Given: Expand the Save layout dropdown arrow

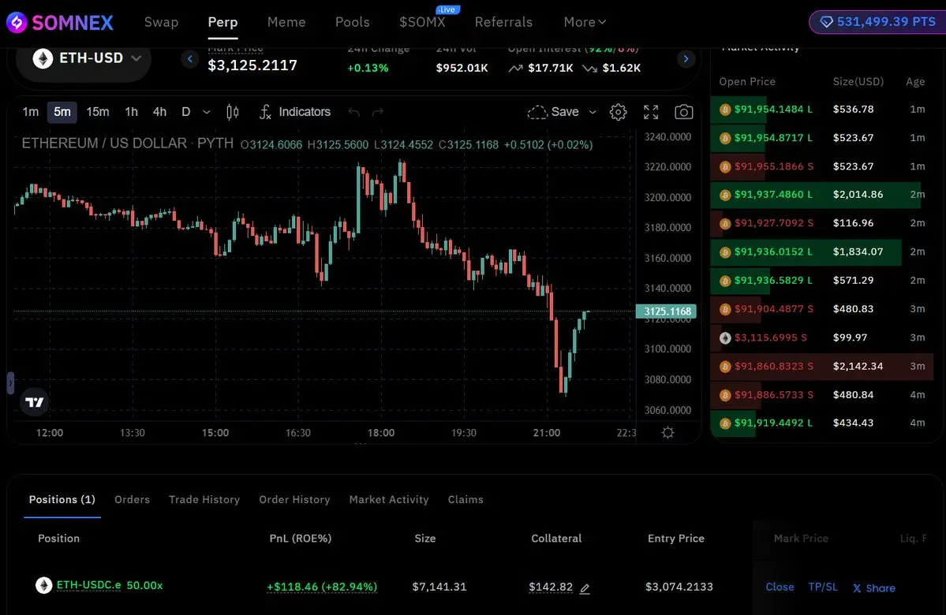Looking at the screenshot, I should 593,112.
